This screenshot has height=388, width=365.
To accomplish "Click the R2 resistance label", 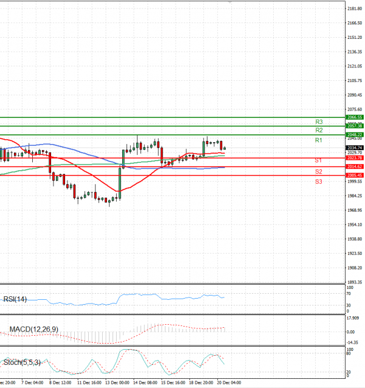I will (x=319, y=130).
